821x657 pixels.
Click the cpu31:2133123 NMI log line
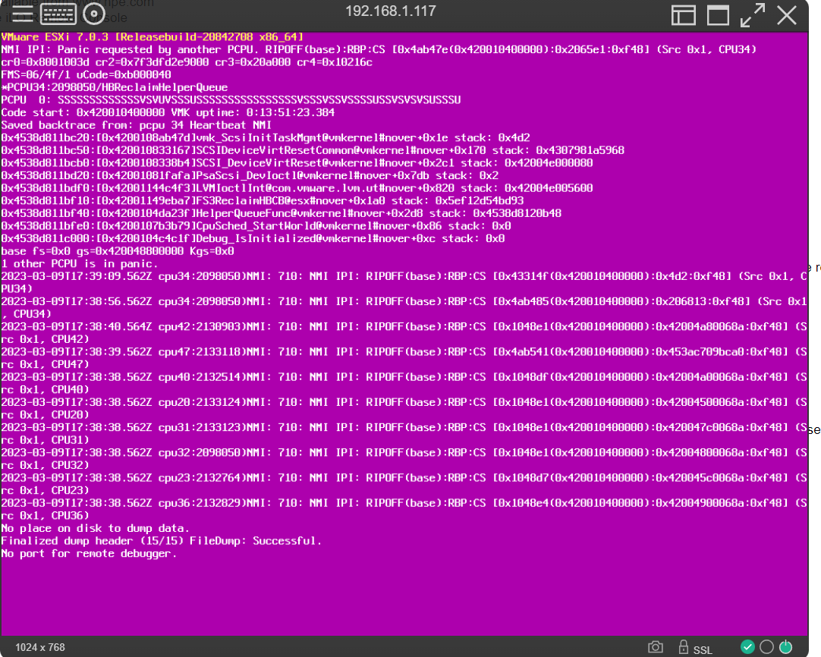404,433
